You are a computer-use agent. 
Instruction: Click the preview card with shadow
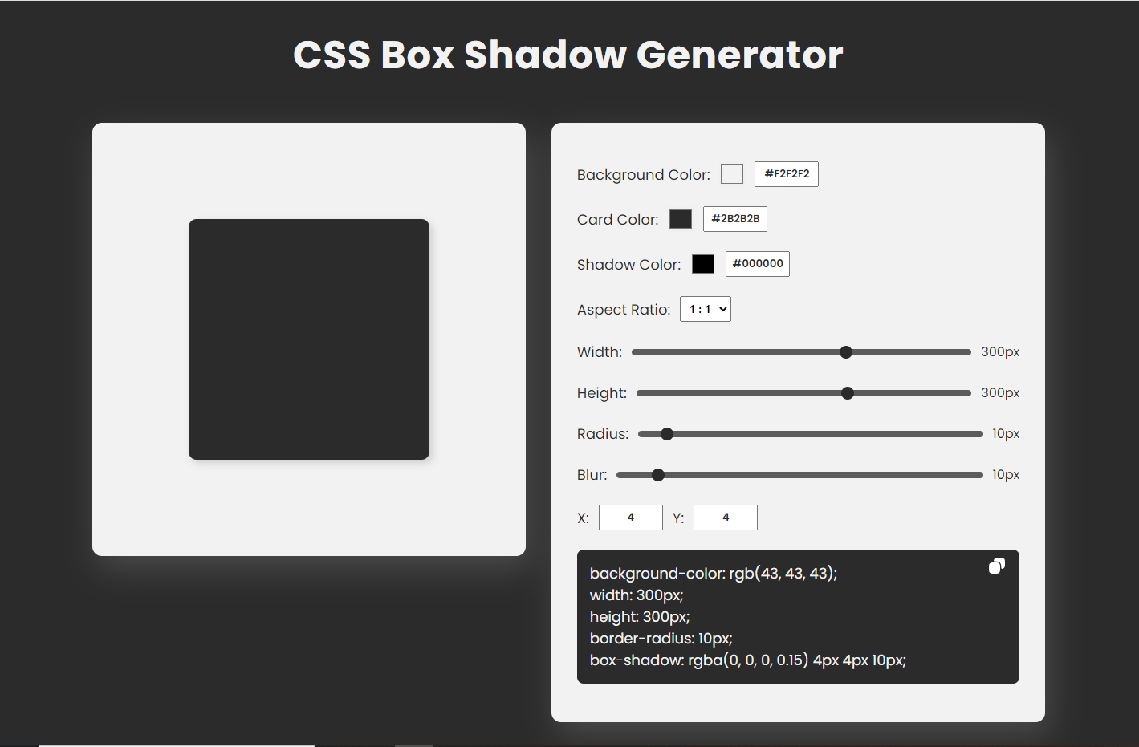308,338
